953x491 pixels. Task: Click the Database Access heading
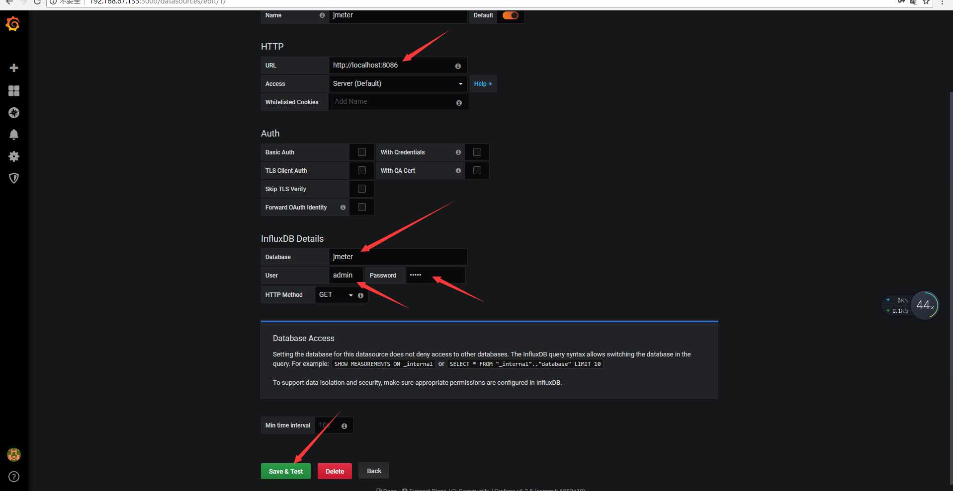[303, 339]
